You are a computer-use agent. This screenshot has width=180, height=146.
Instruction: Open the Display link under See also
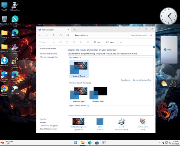(43, 122)
